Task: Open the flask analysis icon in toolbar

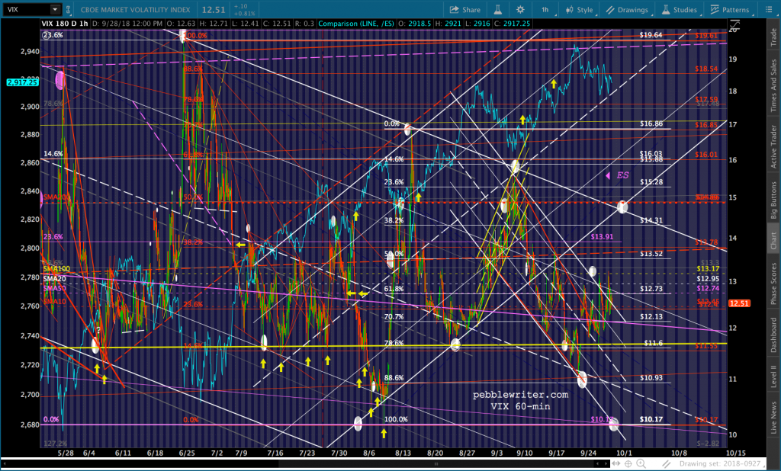Action: tap(497, 9)
